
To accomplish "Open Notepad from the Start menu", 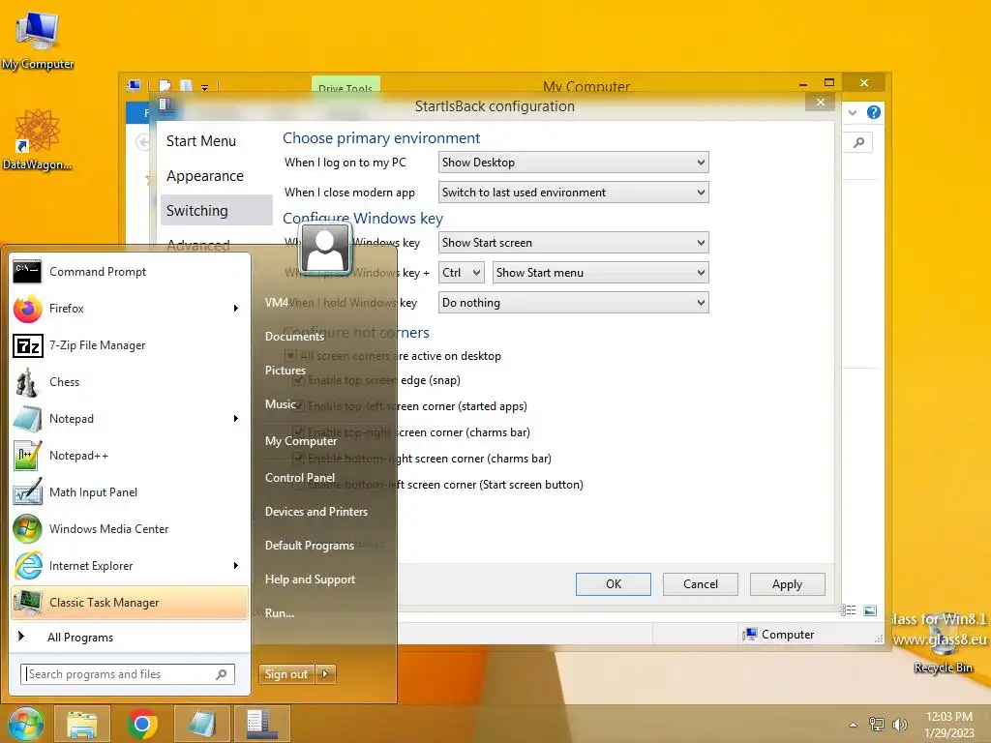I will pyautogui.click(x=130, y=418).
